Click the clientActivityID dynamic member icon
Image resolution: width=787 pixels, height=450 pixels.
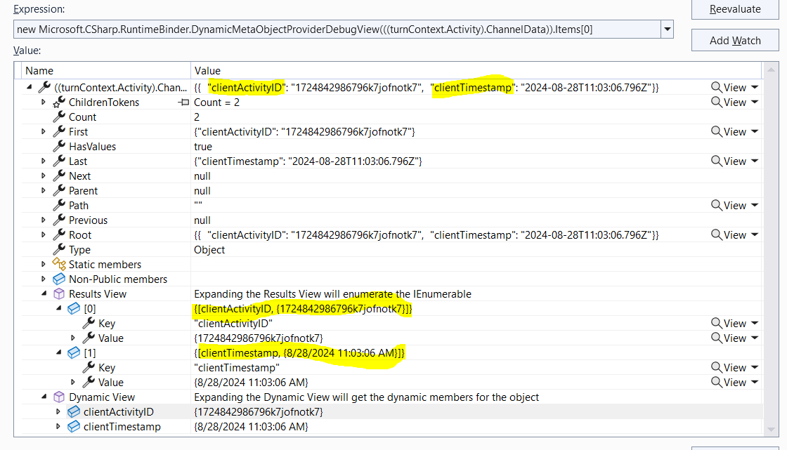pos(73,411)
